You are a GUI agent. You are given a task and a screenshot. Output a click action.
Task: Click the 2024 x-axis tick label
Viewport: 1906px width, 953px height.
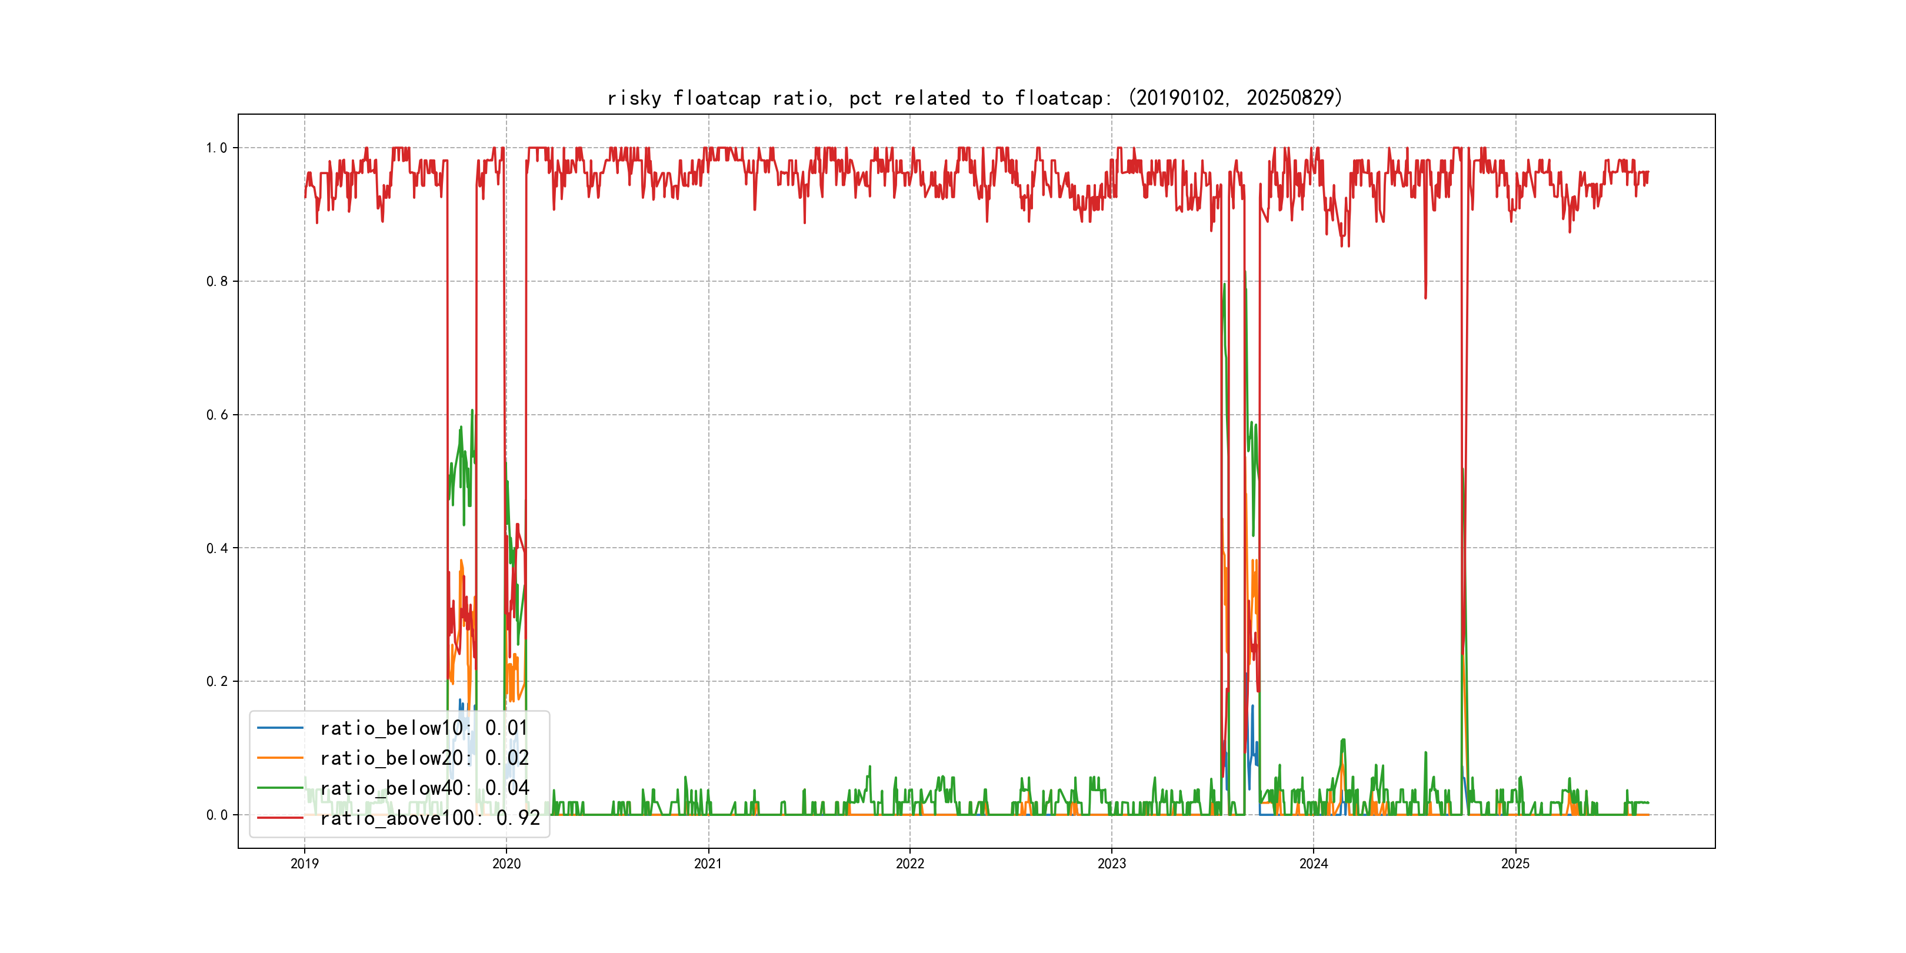(x=1314, y=864)
